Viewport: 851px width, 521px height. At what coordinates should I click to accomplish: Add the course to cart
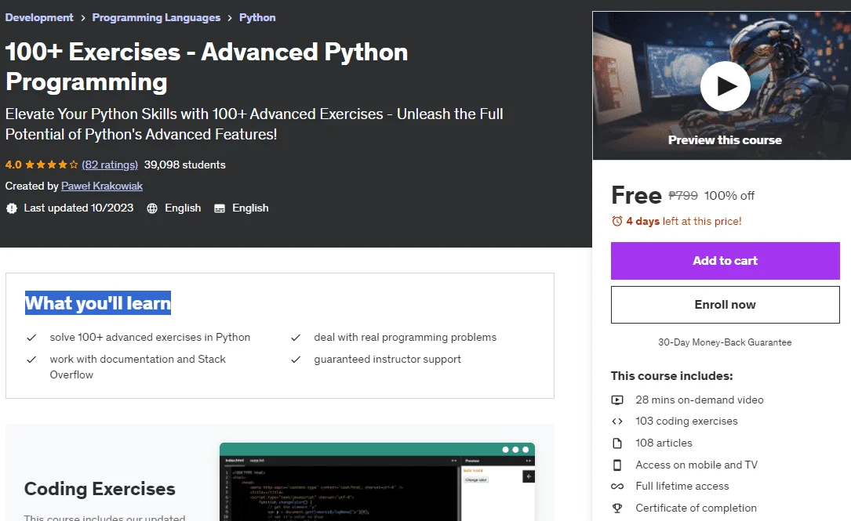725,261
